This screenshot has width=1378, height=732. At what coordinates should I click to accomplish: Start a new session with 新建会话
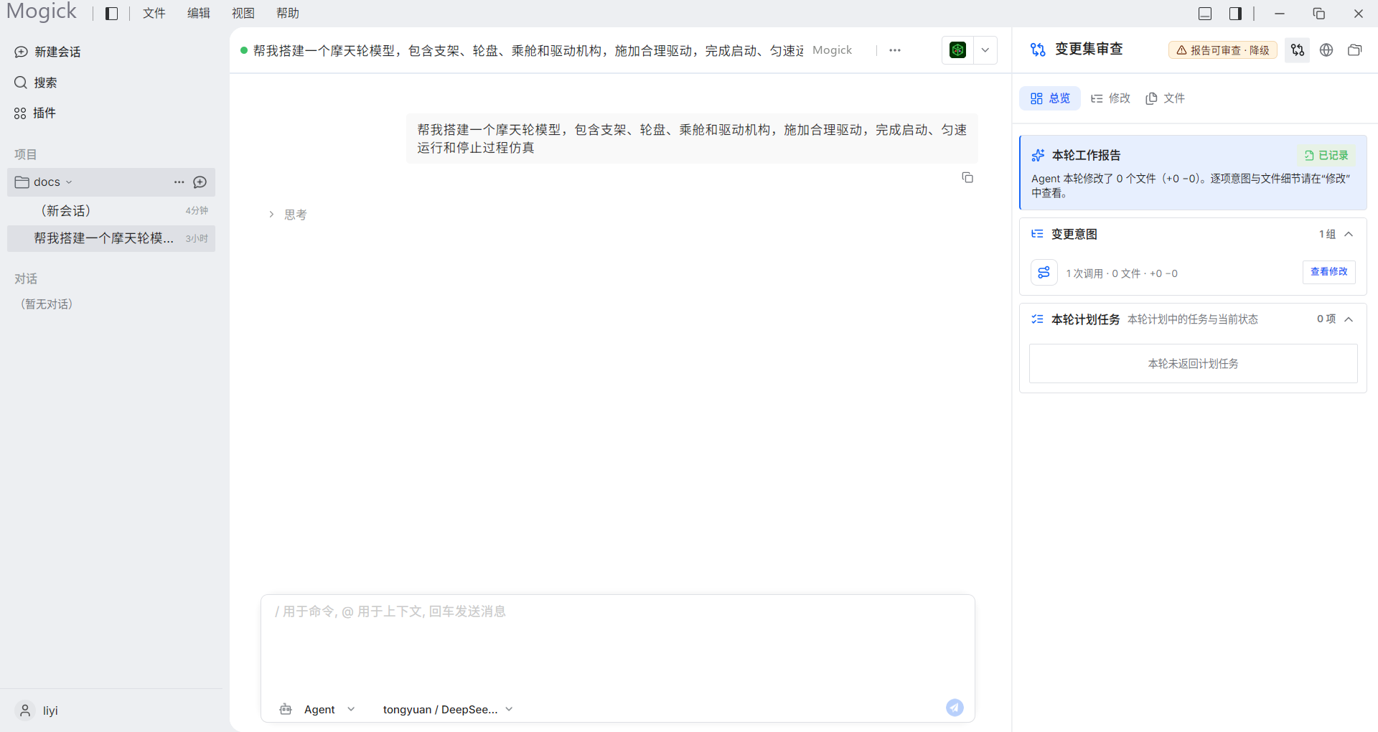[47, 52]
